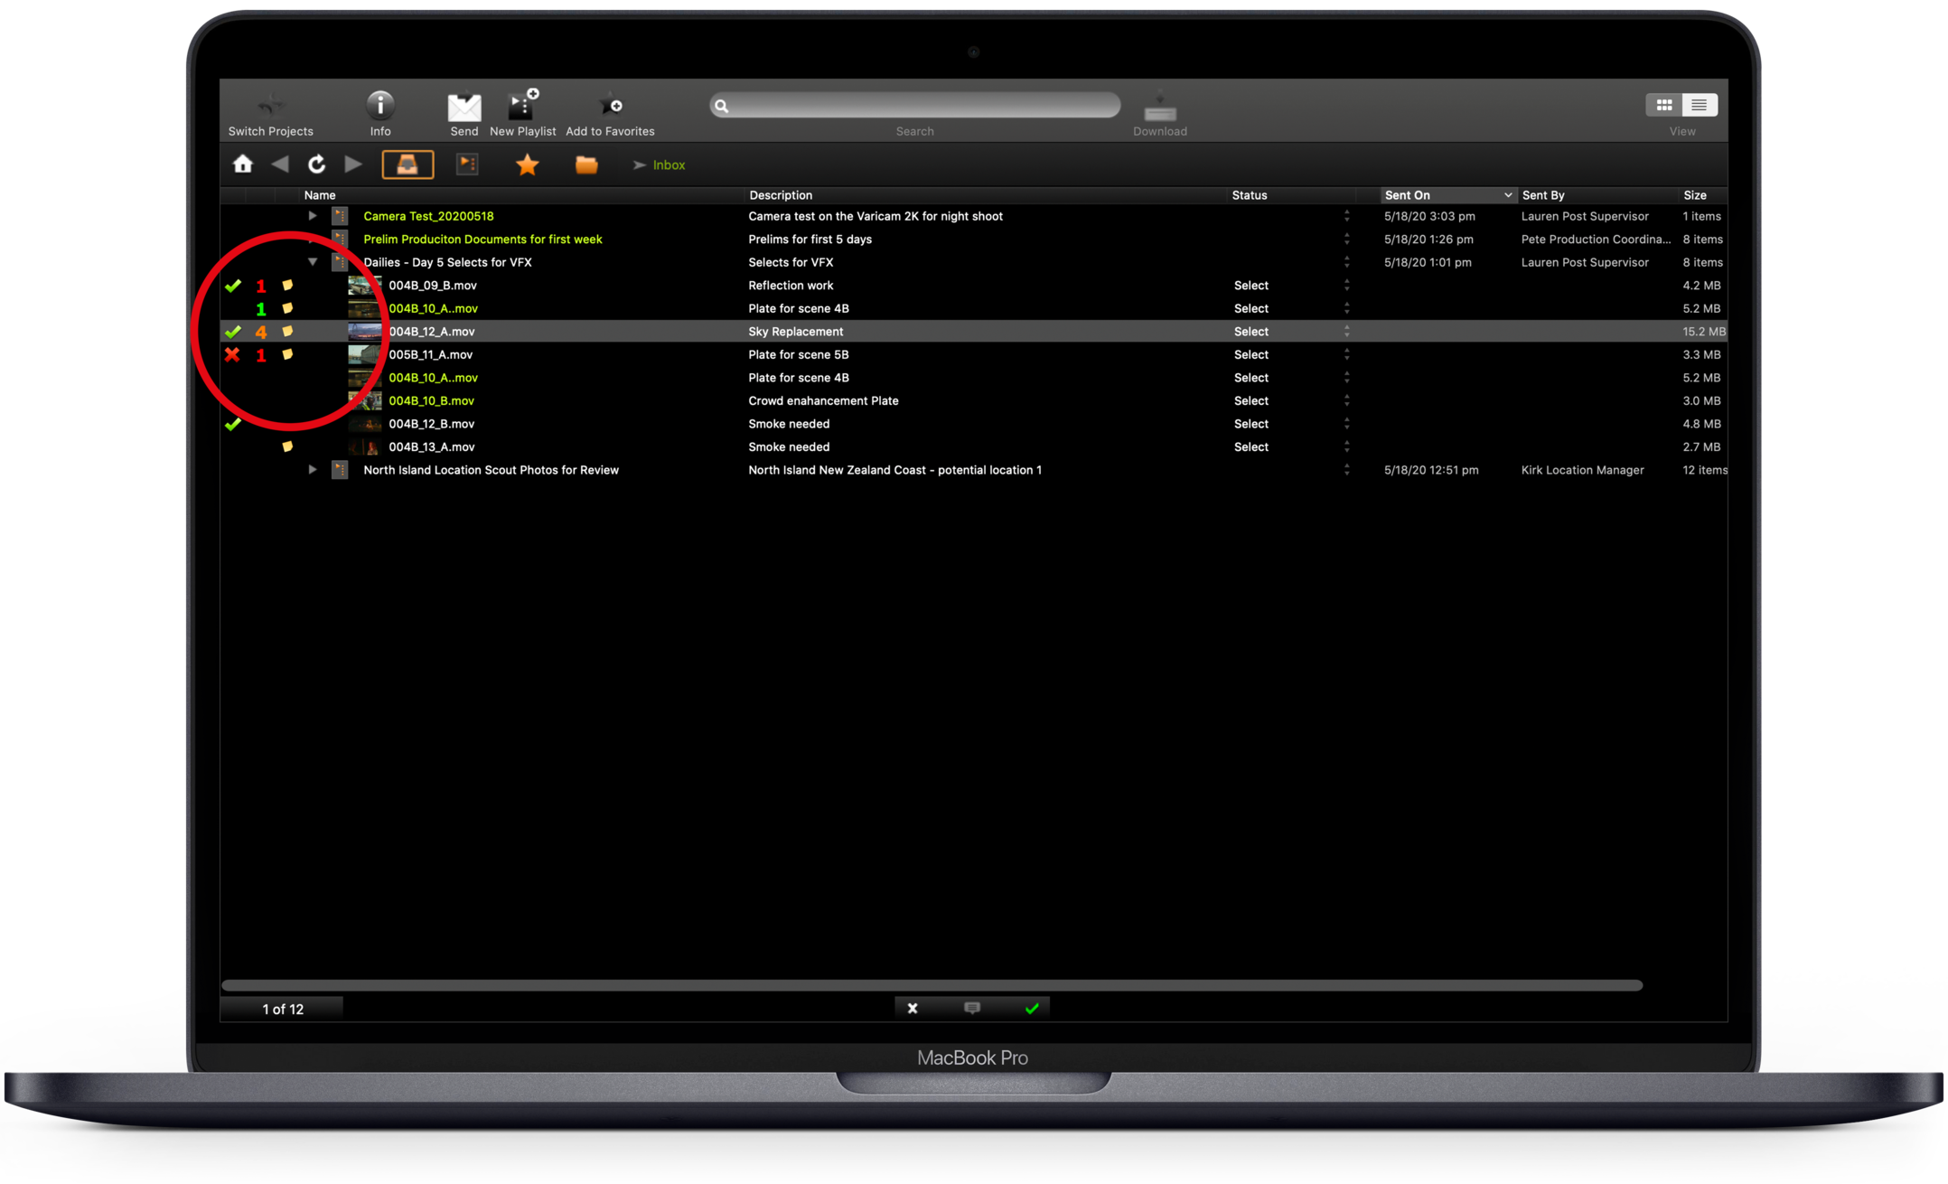Switch to grid thumbnail view

(x=1663, y=105)
